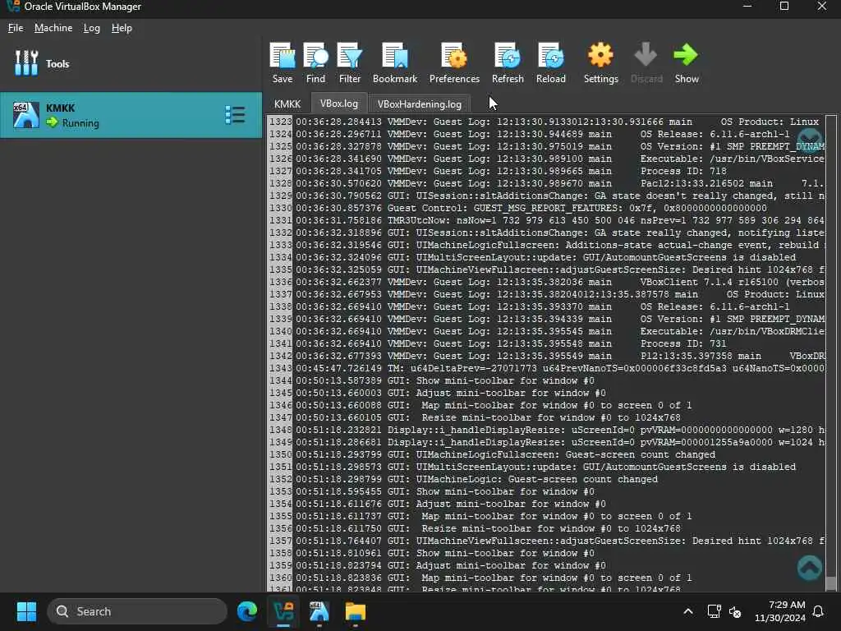The image size is (841, 631).
Task: Refresh the current log
Action: point(508,62)
